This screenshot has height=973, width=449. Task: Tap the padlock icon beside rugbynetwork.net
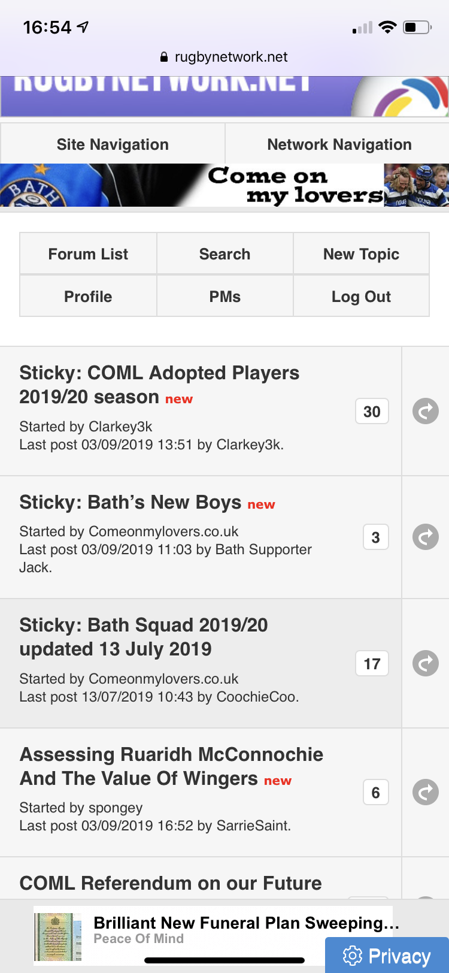tap(164, 57)
